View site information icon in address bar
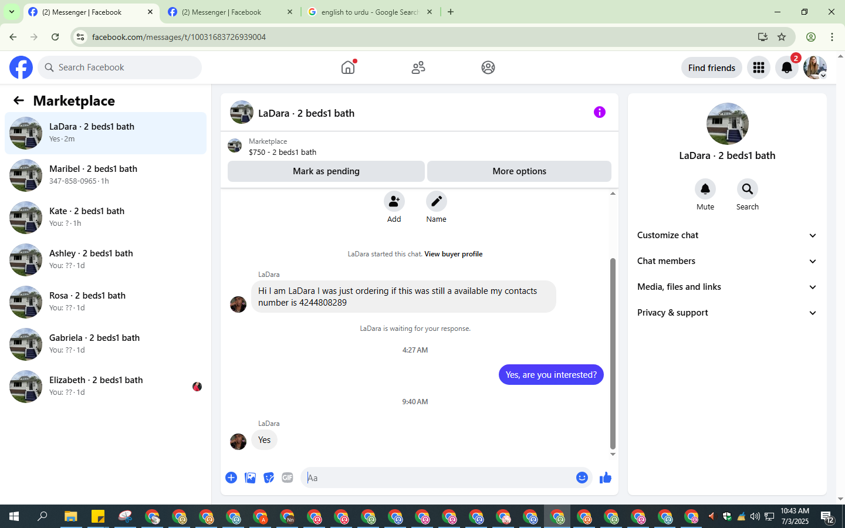This screenshot has width=845, height=528. [x=80, y=37]
